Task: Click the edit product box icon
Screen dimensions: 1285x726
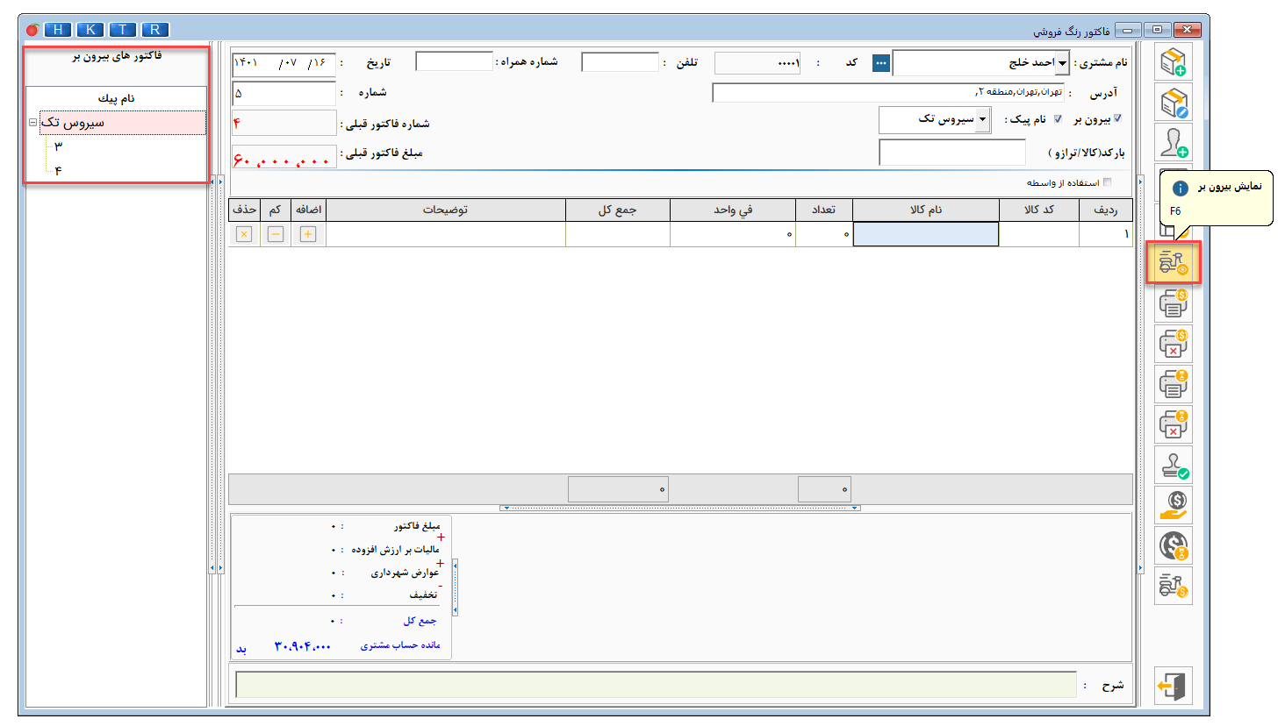Action: (x=1173, y=103)
